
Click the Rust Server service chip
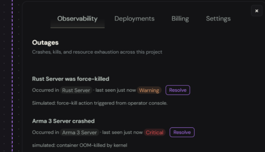[76, 90]
